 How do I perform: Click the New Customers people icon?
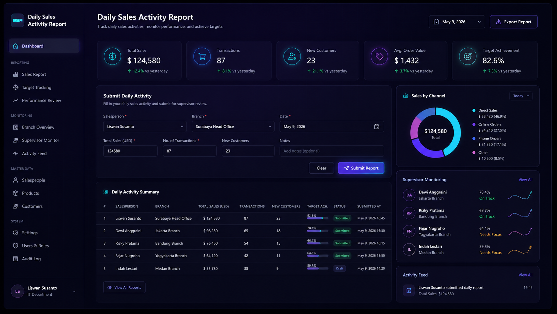[292, 56]
